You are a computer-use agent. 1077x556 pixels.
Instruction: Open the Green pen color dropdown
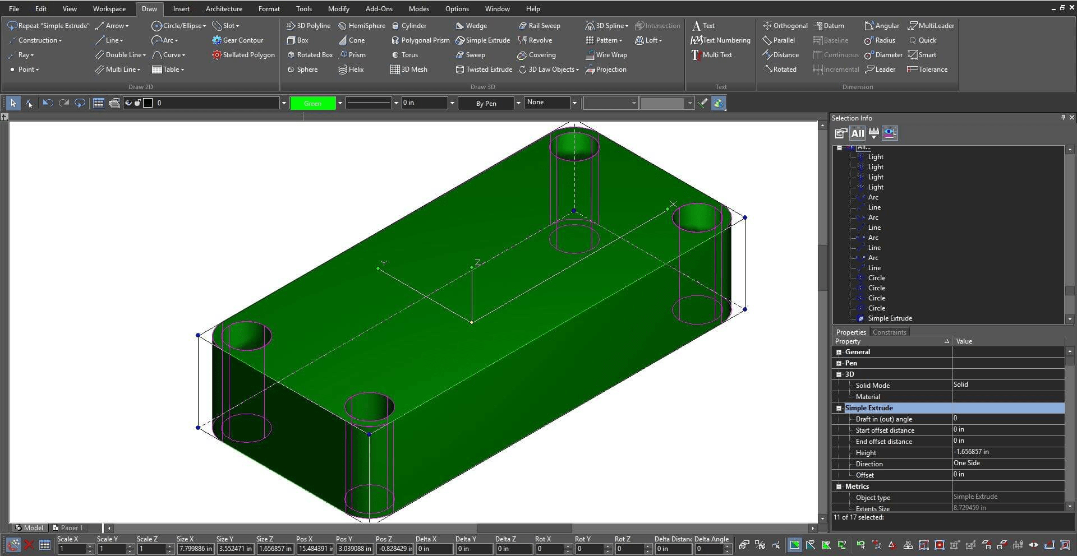pos(339,103)
